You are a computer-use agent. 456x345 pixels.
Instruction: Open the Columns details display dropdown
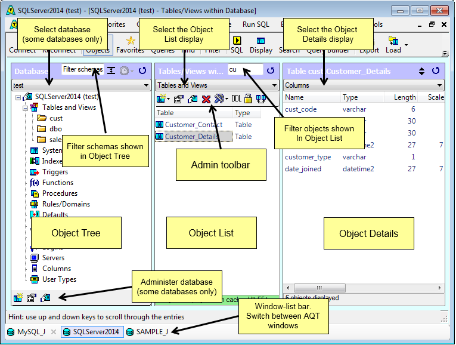[439, 85]
